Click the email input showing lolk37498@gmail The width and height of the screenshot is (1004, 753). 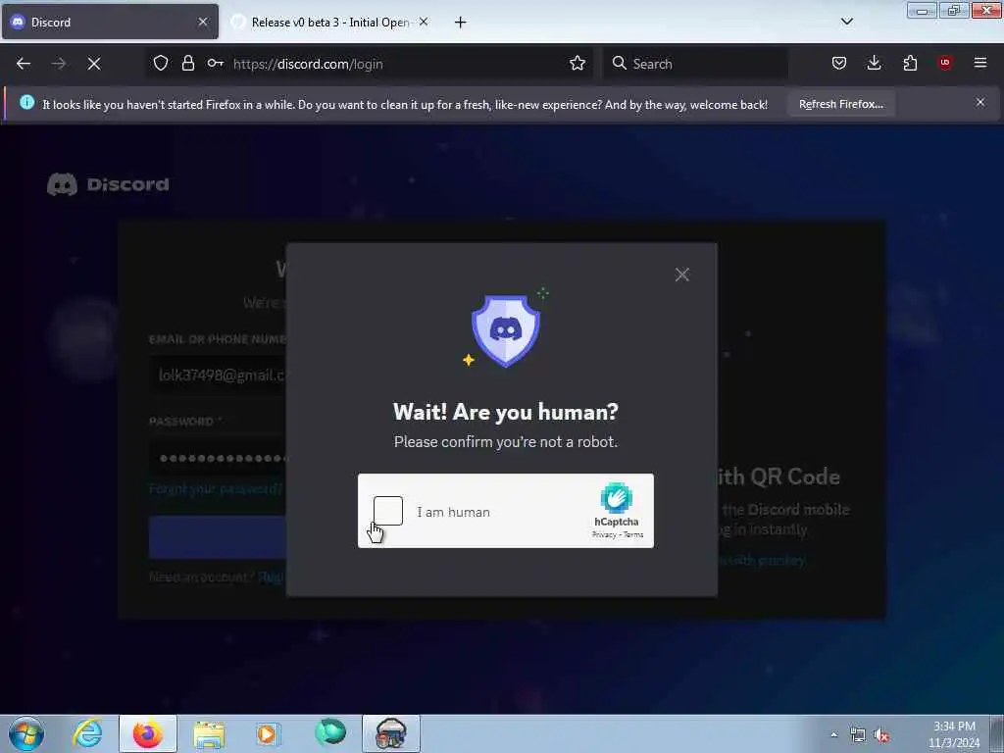(219, 376)
